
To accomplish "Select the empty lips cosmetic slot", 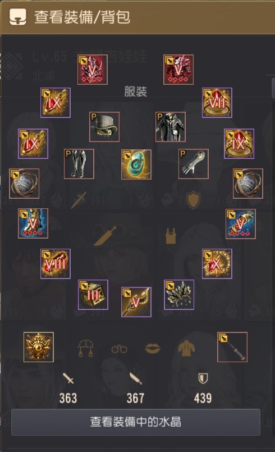I will (x=153, y=348).
